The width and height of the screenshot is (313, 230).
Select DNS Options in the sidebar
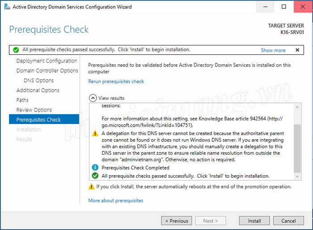coord(38,81)
